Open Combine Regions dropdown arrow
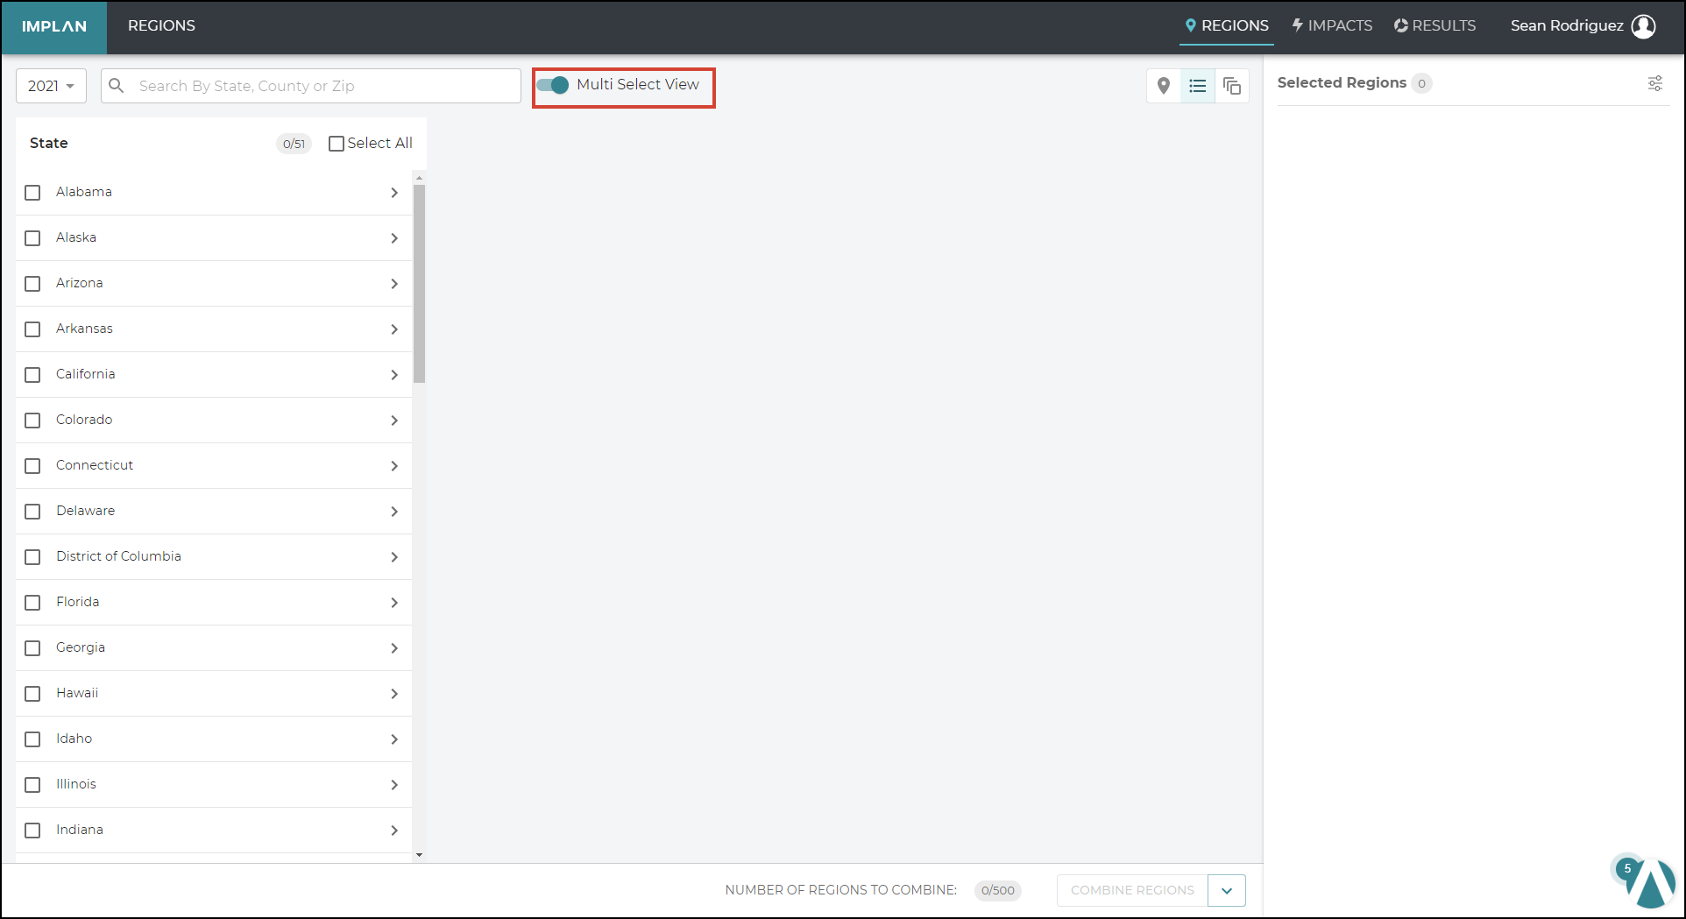1686x919 pixels. [1227, 891]
